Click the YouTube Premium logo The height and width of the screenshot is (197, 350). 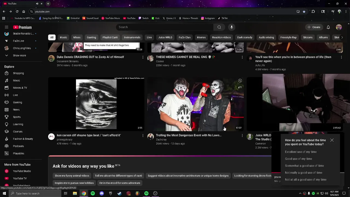point(22,27)
